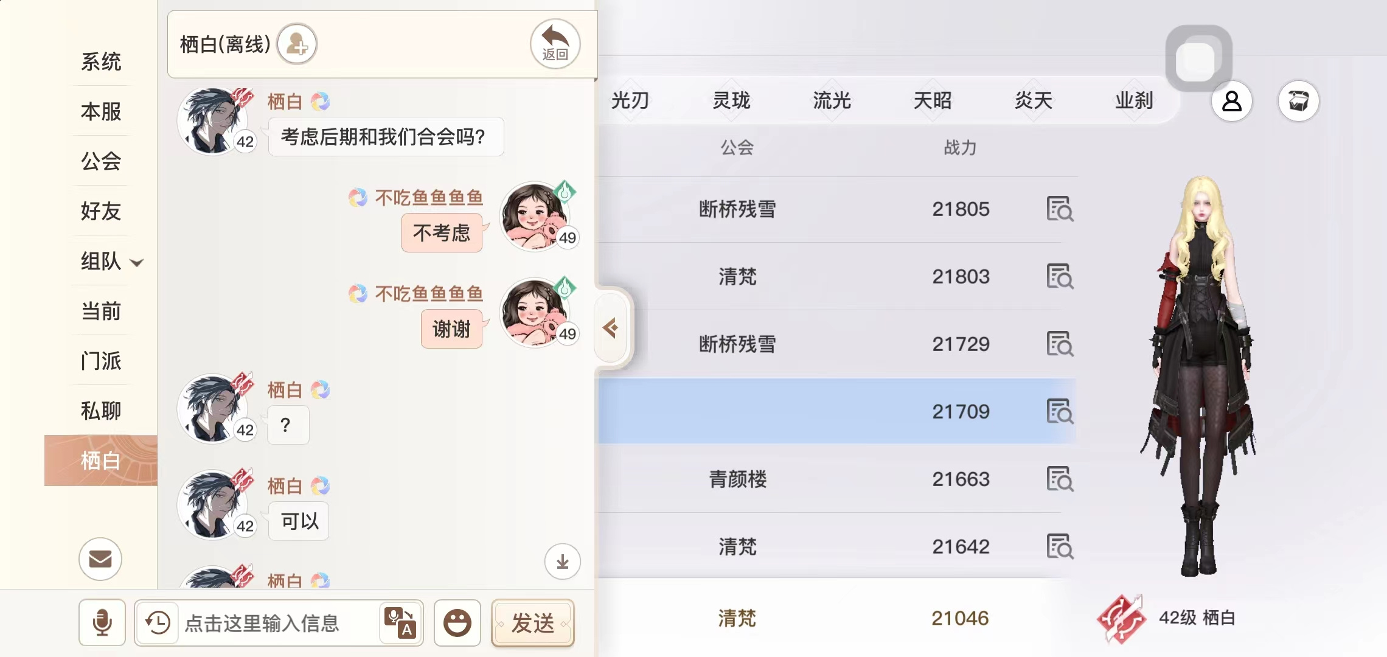The image size is (1387, 657).
Task: Tap the floating assistive touch button
Action: [1198, 59]
